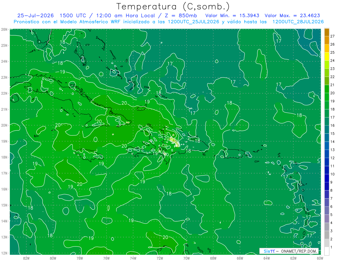Screen dimensions: 340x262
Task: Click the latitude axis label "22N"
Action: (4, 93)
